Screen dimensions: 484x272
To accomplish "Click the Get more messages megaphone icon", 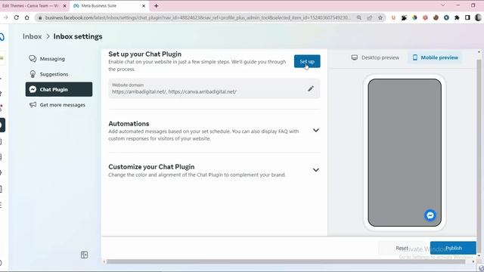I will [33, 105].
